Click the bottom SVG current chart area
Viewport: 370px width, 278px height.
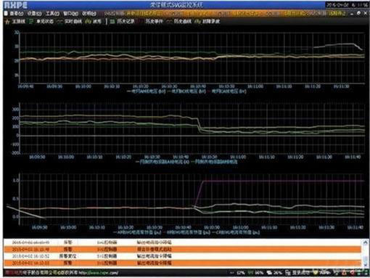point(192,199)
